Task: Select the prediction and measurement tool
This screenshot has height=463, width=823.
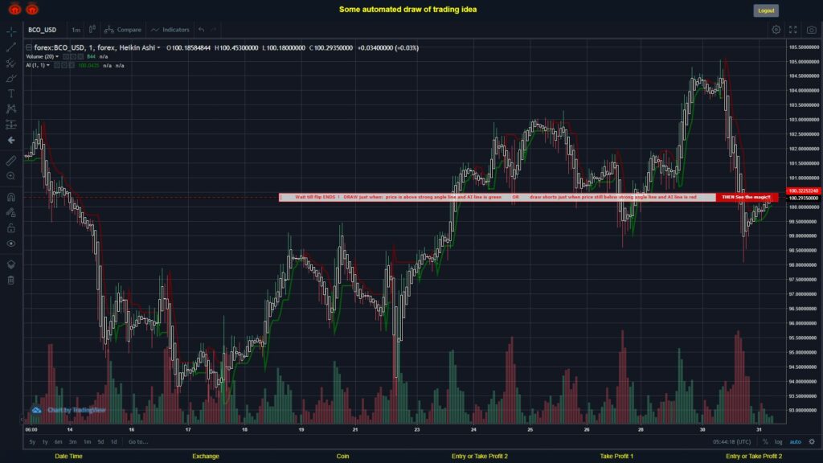Action: (11, 125)
